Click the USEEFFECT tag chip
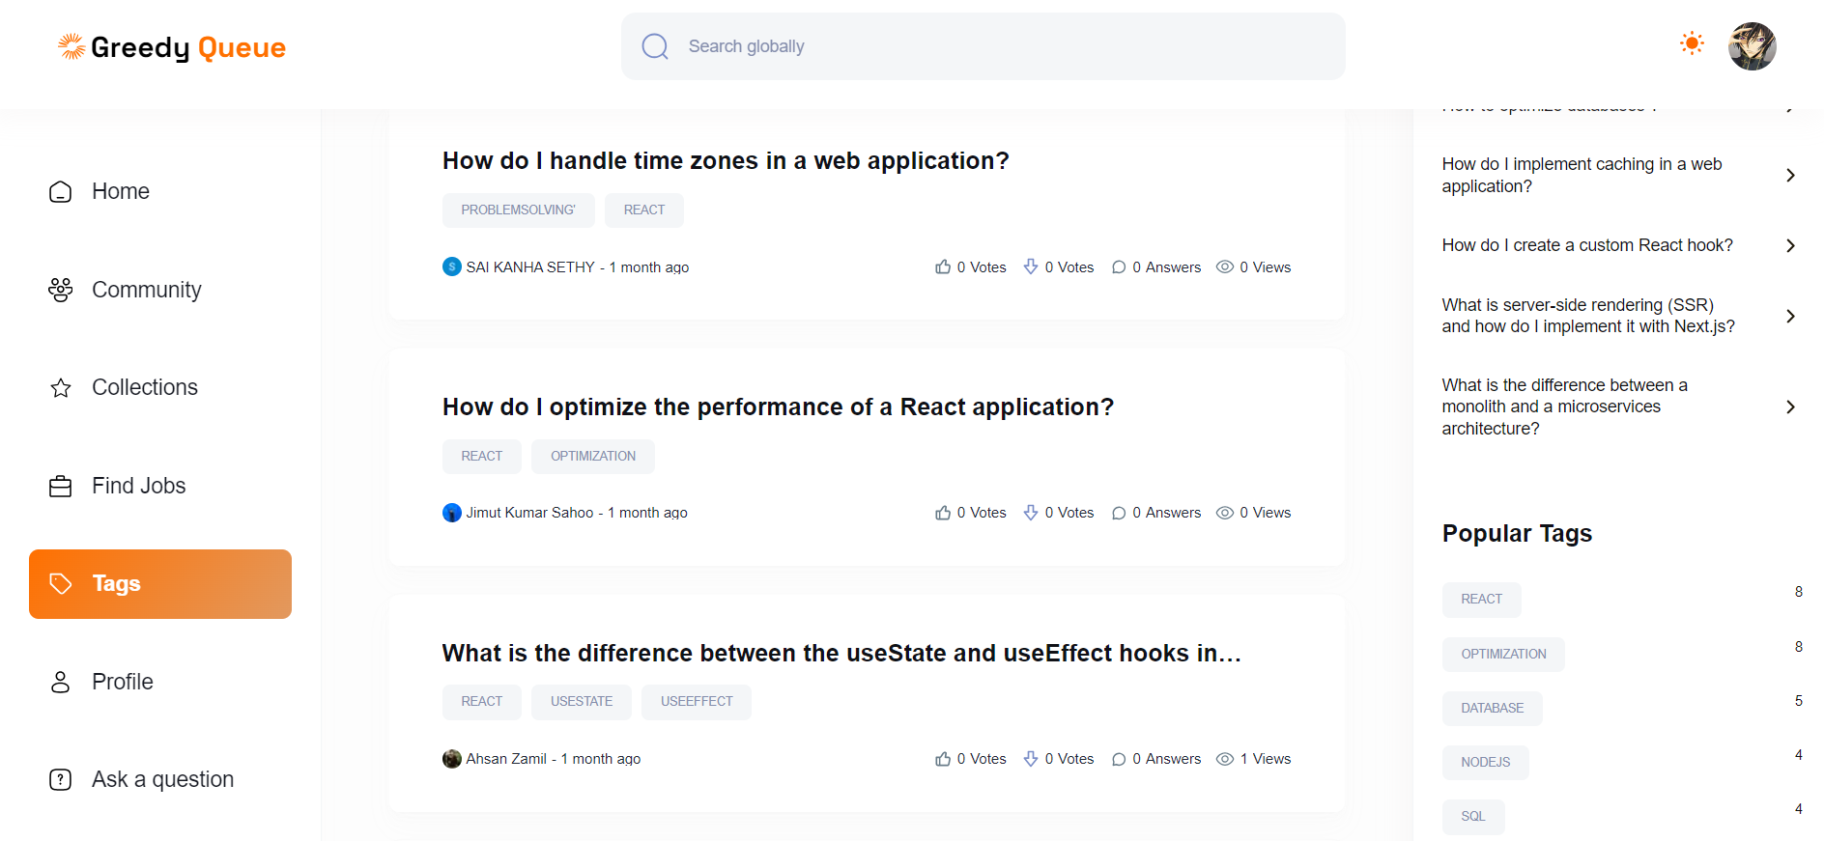Viewport: 1824px width, 841px height. click(697, 702)
